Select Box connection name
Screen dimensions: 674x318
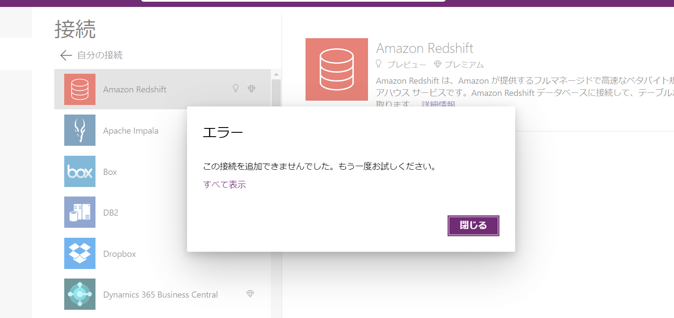tap(110, 172)
